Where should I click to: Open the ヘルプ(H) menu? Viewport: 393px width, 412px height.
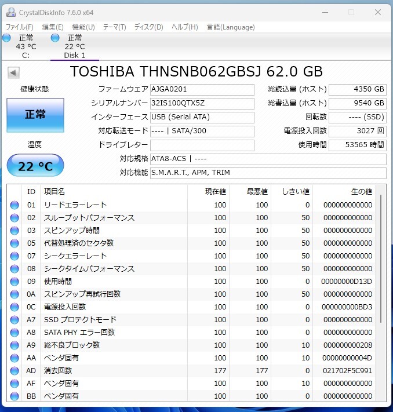pyautogui.click(x=184, y=27)
